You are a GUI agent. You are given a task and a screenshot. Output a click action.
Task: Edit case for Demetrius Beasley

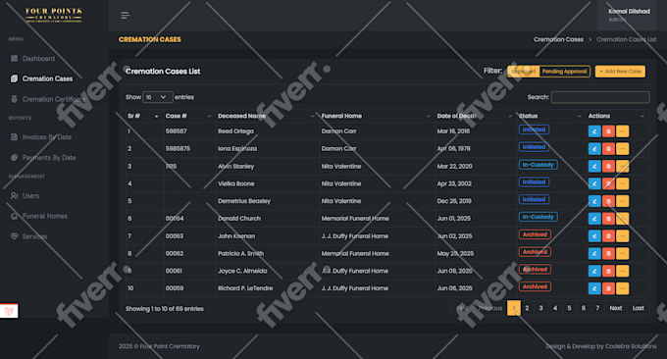594,201
